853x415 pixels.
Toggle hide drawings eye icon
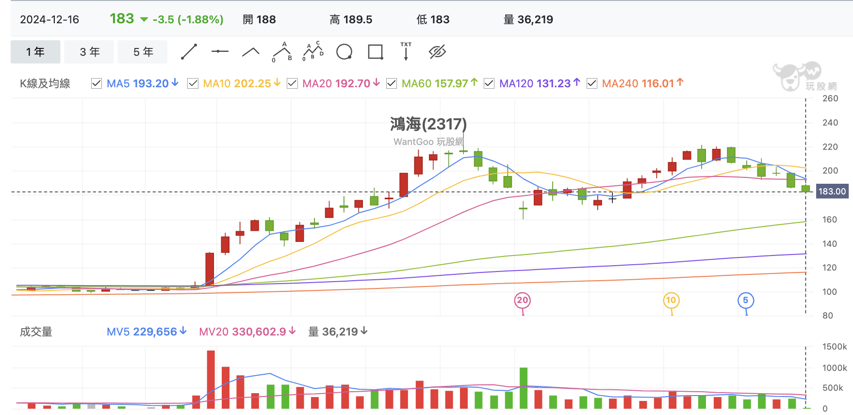(437, 52)
